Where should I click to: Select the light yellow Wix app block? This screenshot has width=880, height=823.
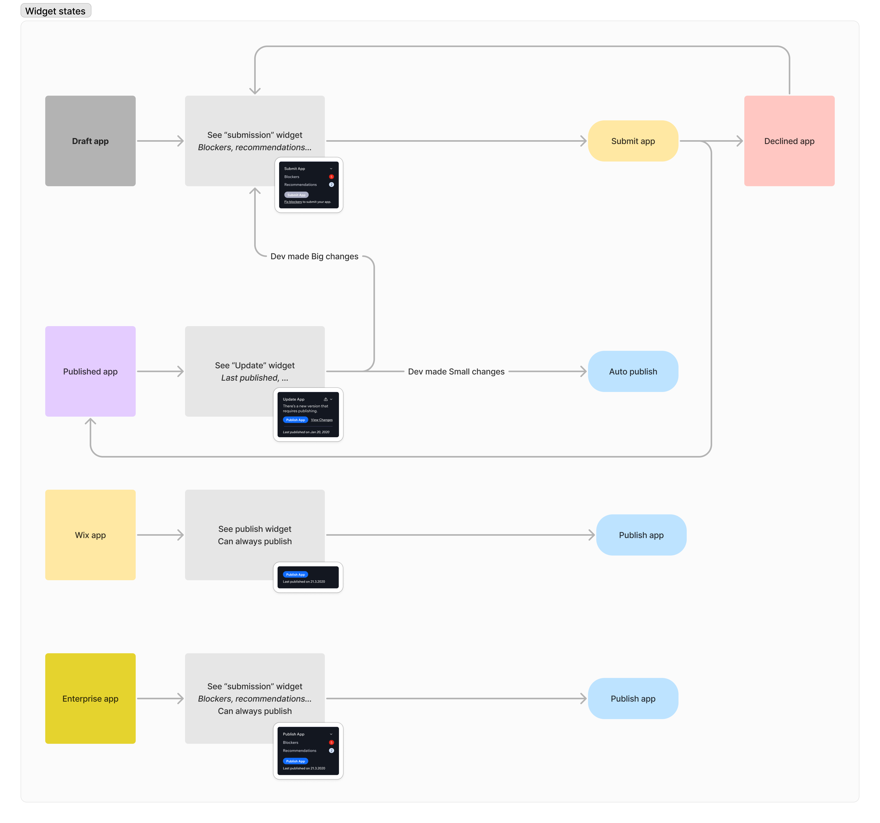coord(90,535)
